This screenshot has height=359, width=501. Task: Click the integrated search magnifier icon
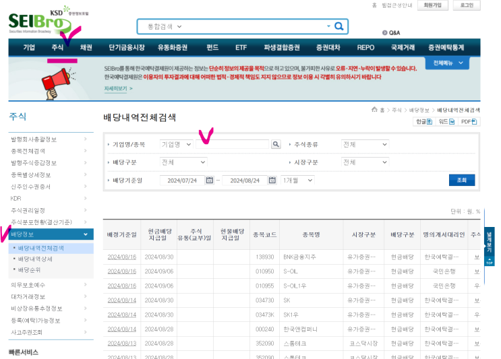(338, 26)
